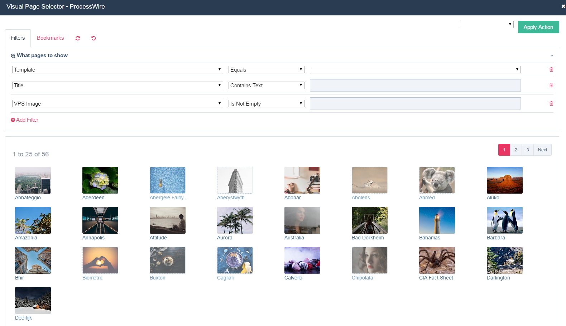566x326 pixels.
Task: Open the Contains Text operator dropdown
Action: click(x=267, y=85)
